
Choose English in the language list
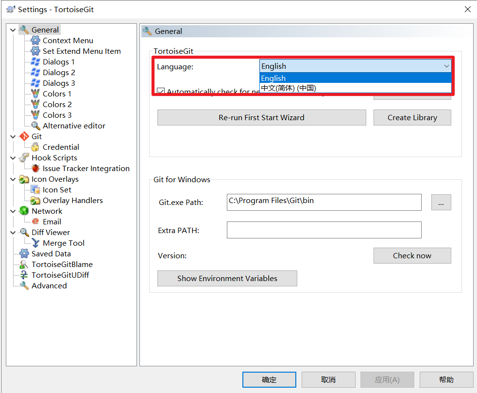tap(355, 78)
